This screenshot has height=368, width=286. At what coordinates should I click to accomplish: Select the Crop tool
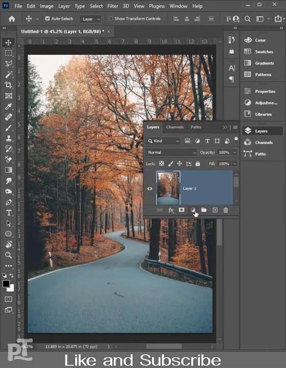9,85
